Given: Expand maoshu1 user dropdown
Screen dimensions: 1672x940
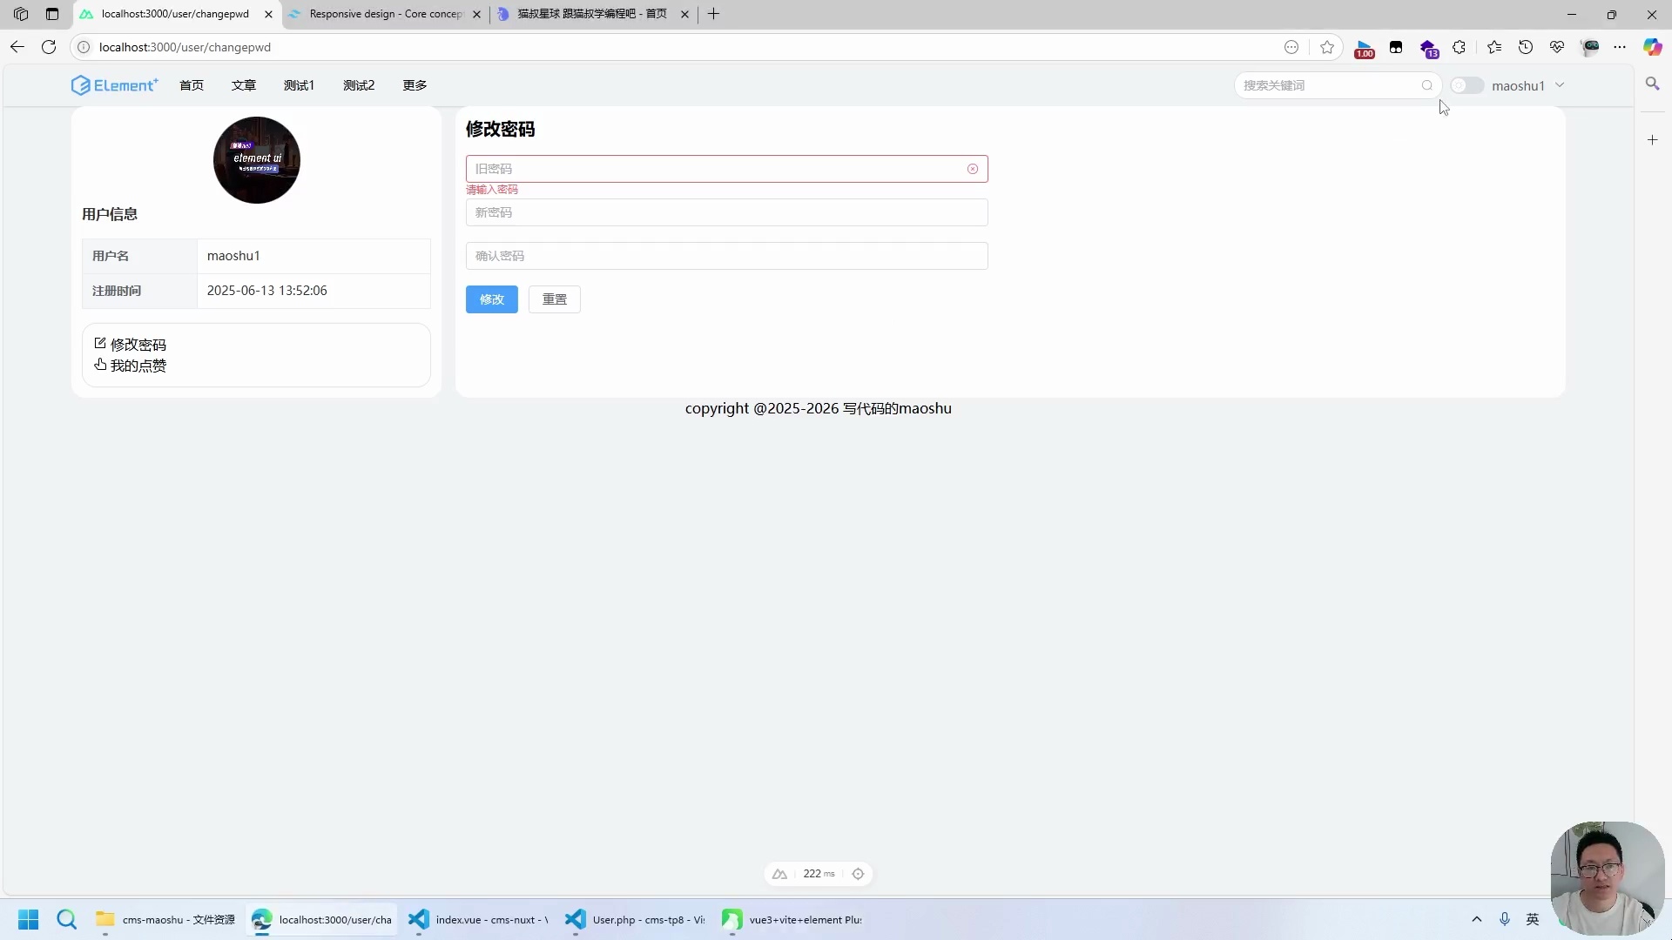Looking at the screenshot, I should [1527, 85].
